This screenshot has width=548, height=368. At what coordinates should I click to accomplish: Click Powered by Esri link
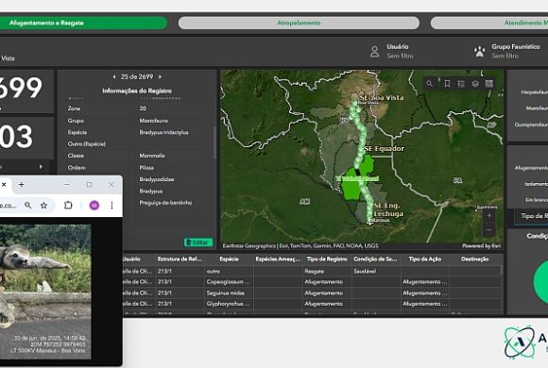pyautogui.click(x=482, y=245)
